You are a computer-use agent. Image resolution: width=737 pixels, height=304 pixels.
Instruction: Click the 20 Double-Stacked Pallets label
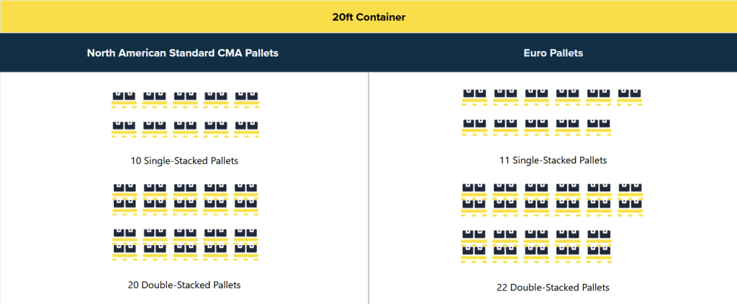tap(184, 285)
